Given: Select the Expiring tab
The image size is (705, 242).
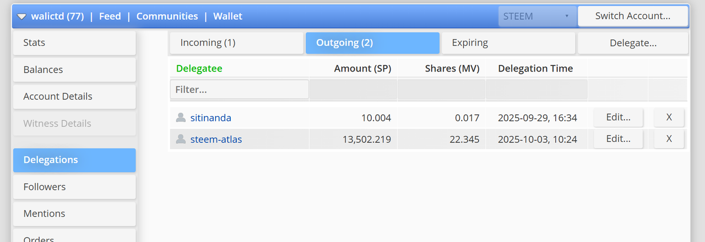Looking at the screenshot, I should click(x=508, y=43).
